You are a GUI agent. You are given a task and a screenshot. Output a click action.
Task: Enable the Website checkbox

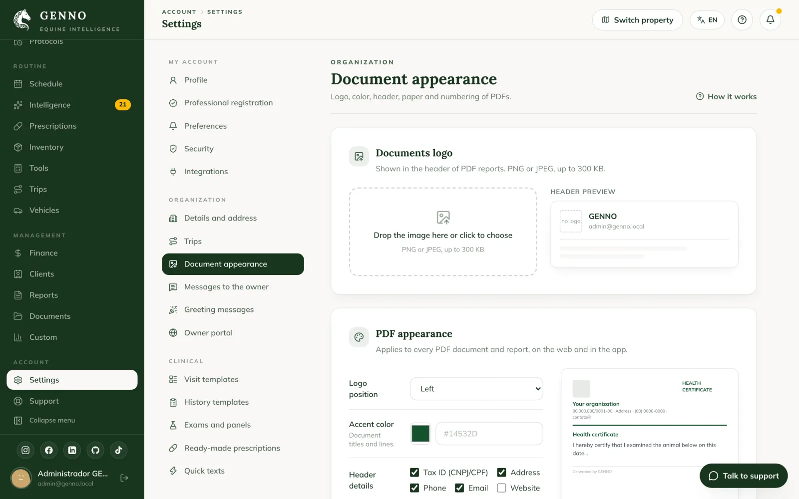click(502, 488)
